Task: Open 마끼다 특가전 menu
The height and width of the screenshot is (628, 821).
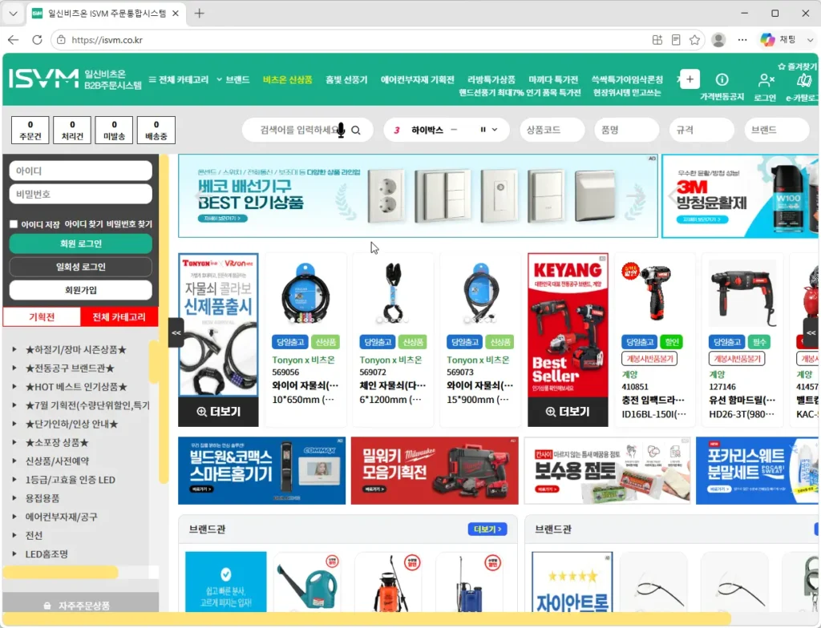Action: pos(553,79)
